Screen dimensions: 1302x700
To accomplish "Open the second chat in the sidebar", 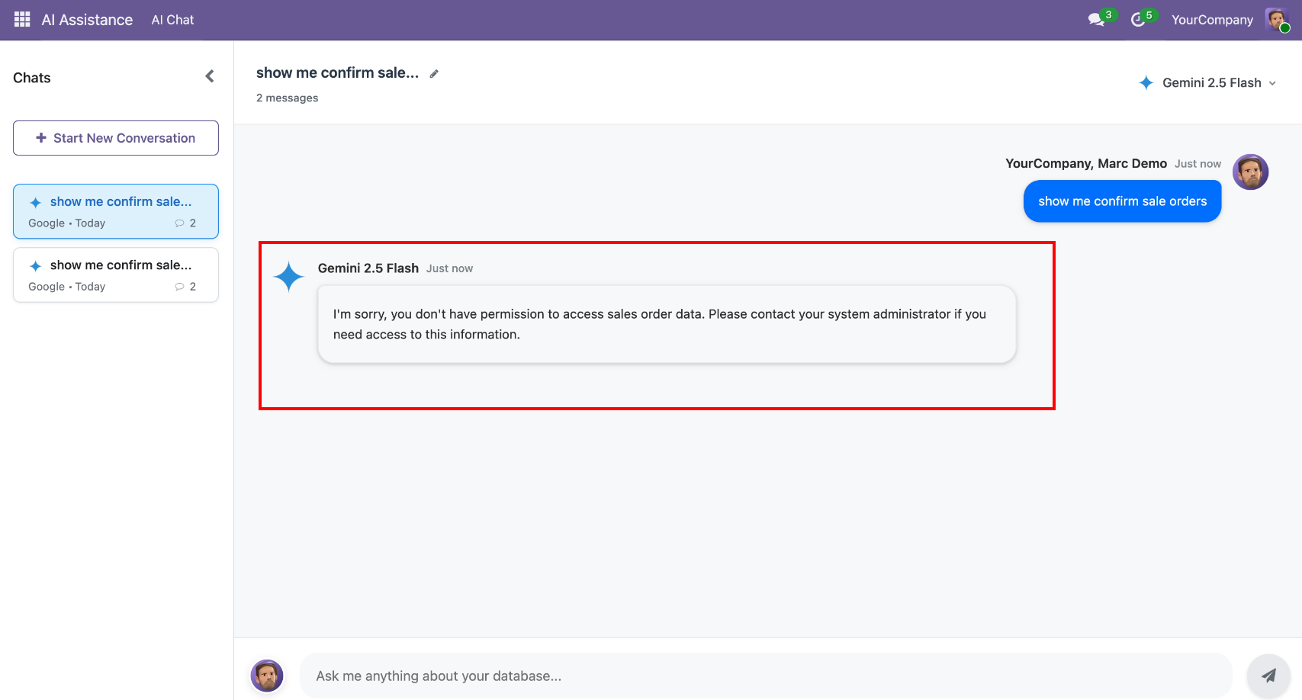I will pyautogui.click(x=116, y=275).
